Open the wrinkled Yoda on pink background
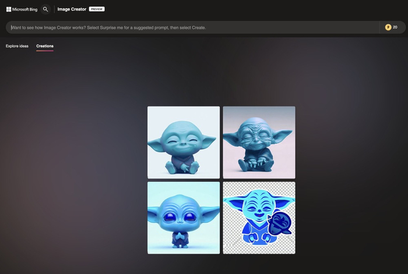This screenshot has width=408, height=274. 259,143
